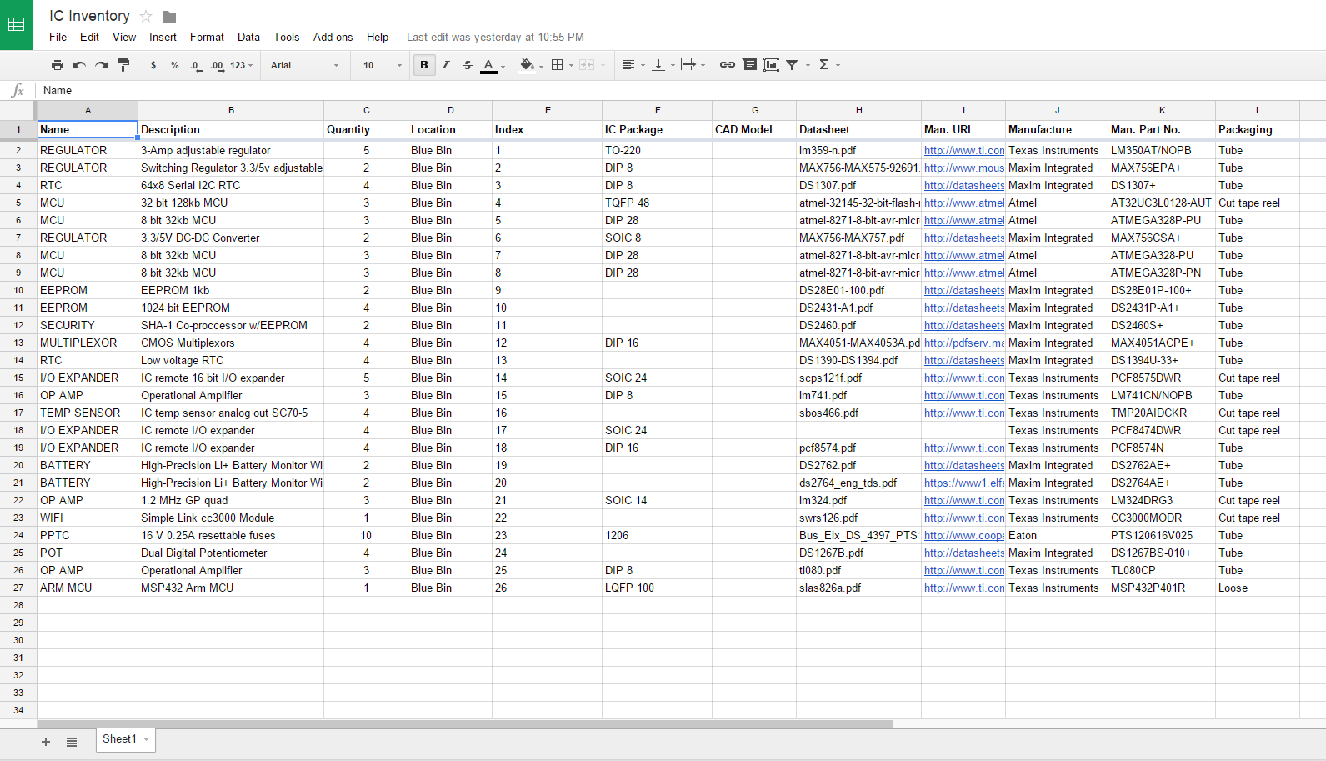Select the cell containing MSP432P401R
Viewport: 1326px width, 761px height.
[1162, 588]
